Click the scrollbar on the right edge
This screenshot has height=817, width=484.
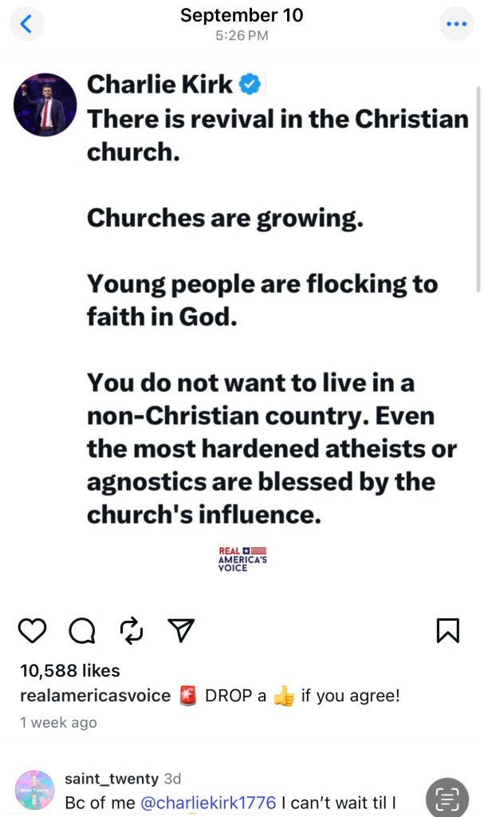tap(478, 176)
